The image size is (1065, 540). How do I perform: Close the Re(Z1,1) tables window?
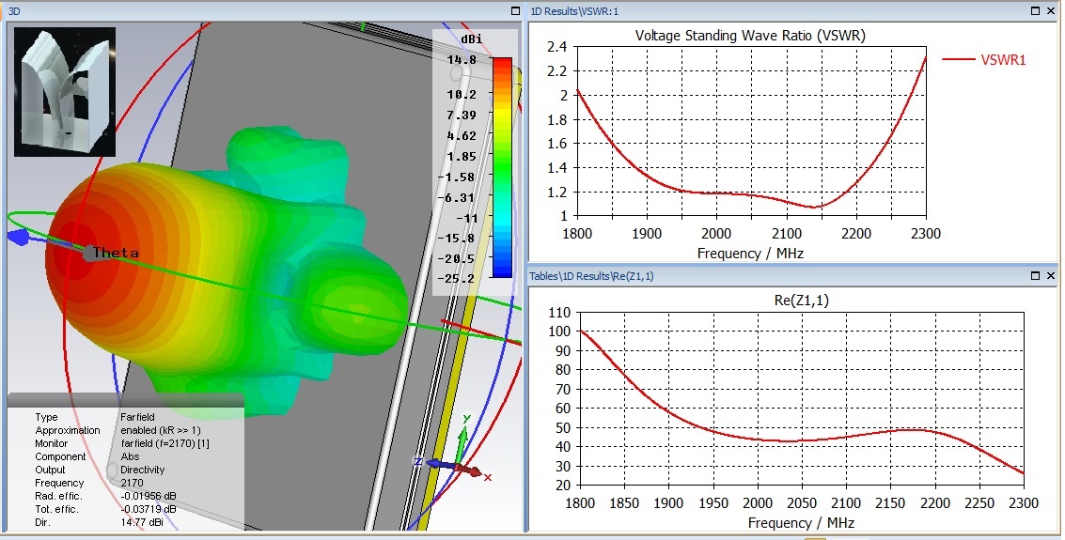[x=1050, y=275]
